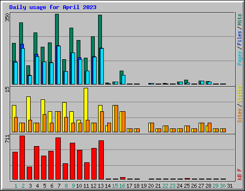Click day label 8 on the x-axis
Viewport: 245px width, 191px height.
66,186
